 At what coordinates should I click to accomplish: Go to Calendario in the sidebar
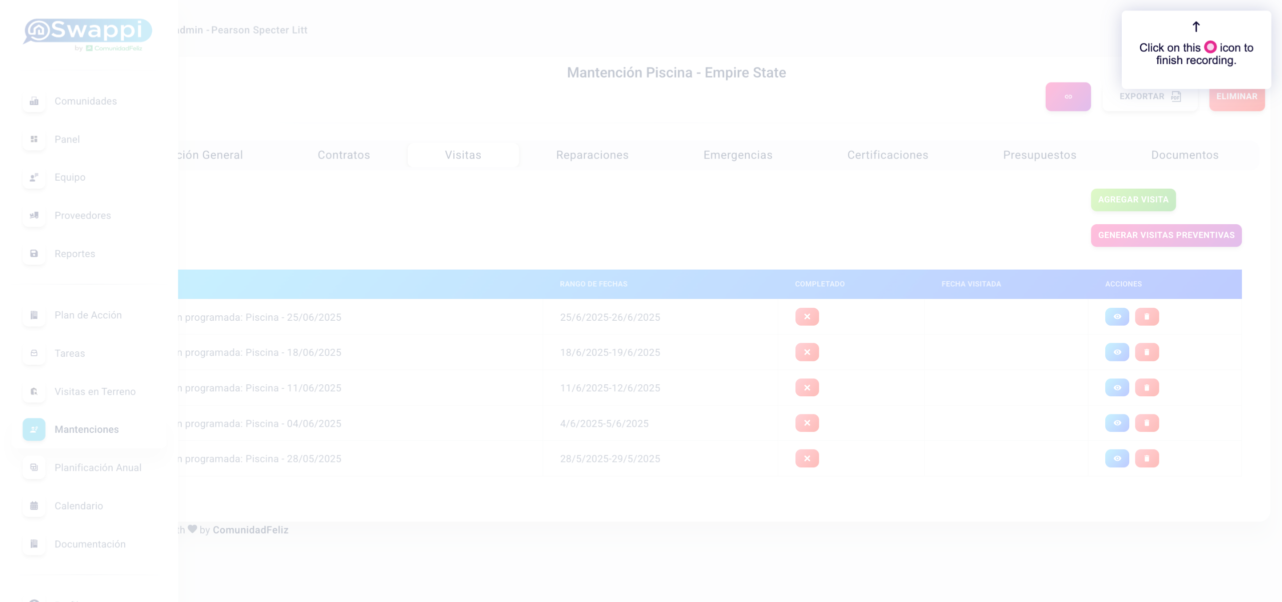click(79, 506)
